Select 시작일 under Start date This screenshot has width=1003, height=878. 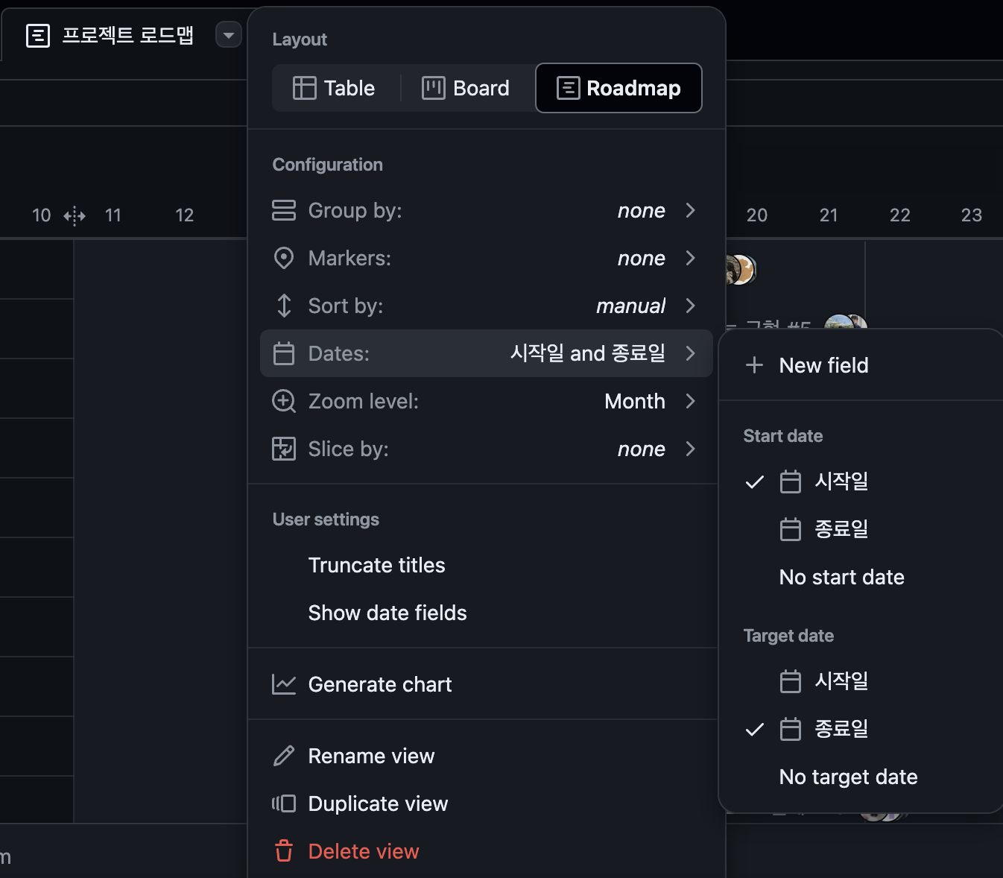[861, 481]
